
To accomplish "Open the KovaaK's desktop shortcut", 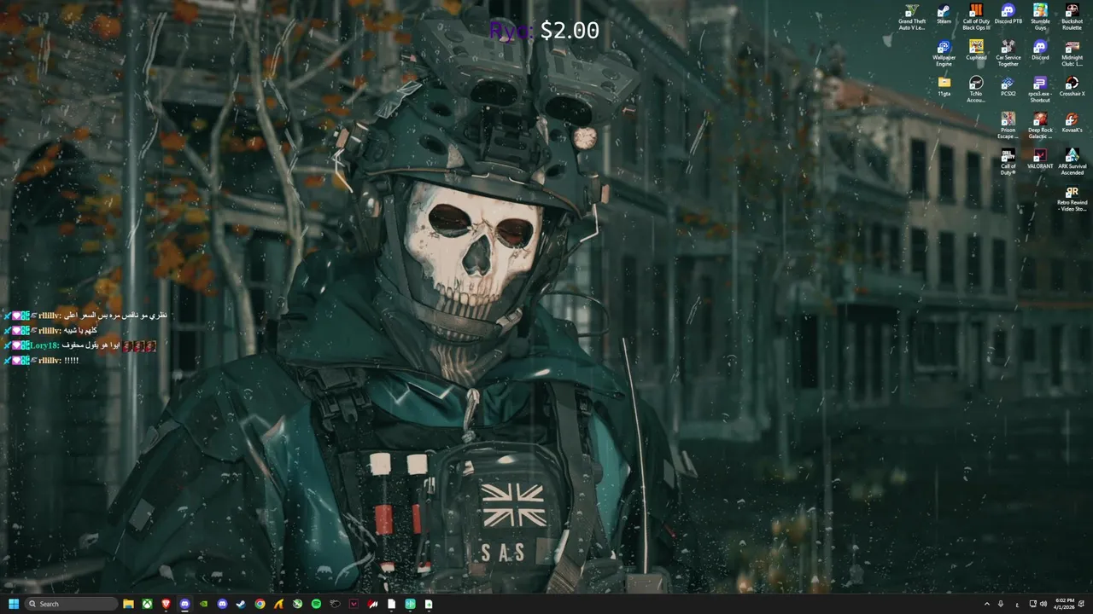I will click(x=1072, y=122).
